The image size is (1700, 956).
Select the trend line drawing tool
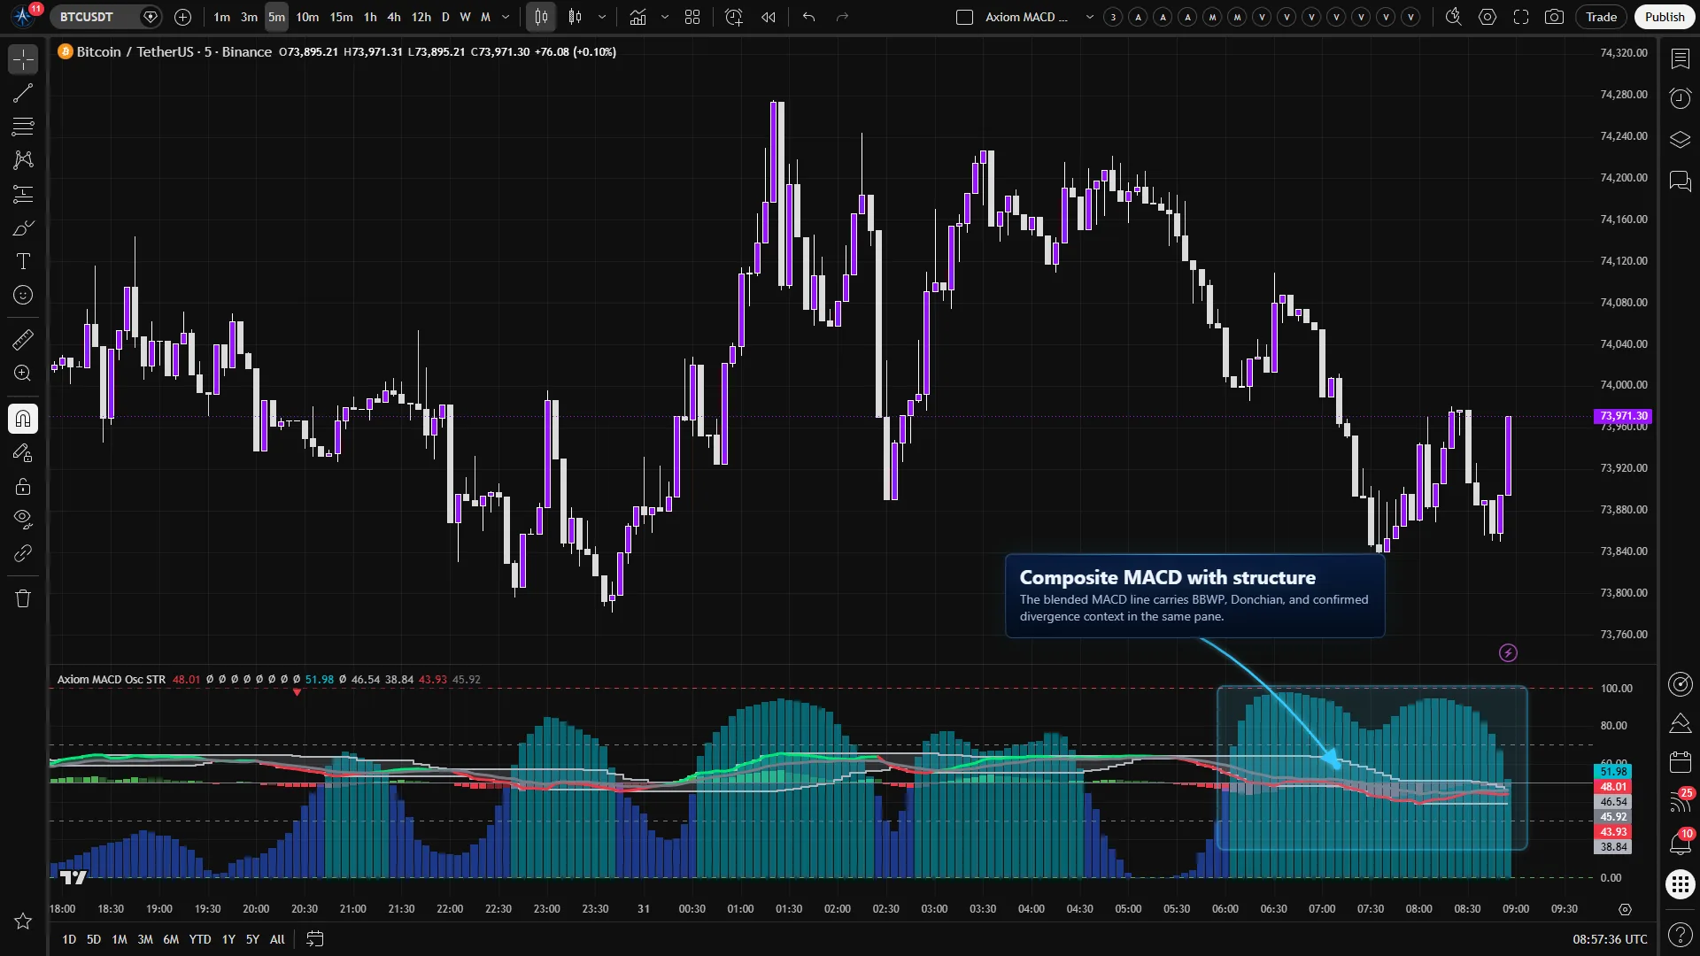pos(23,93)
